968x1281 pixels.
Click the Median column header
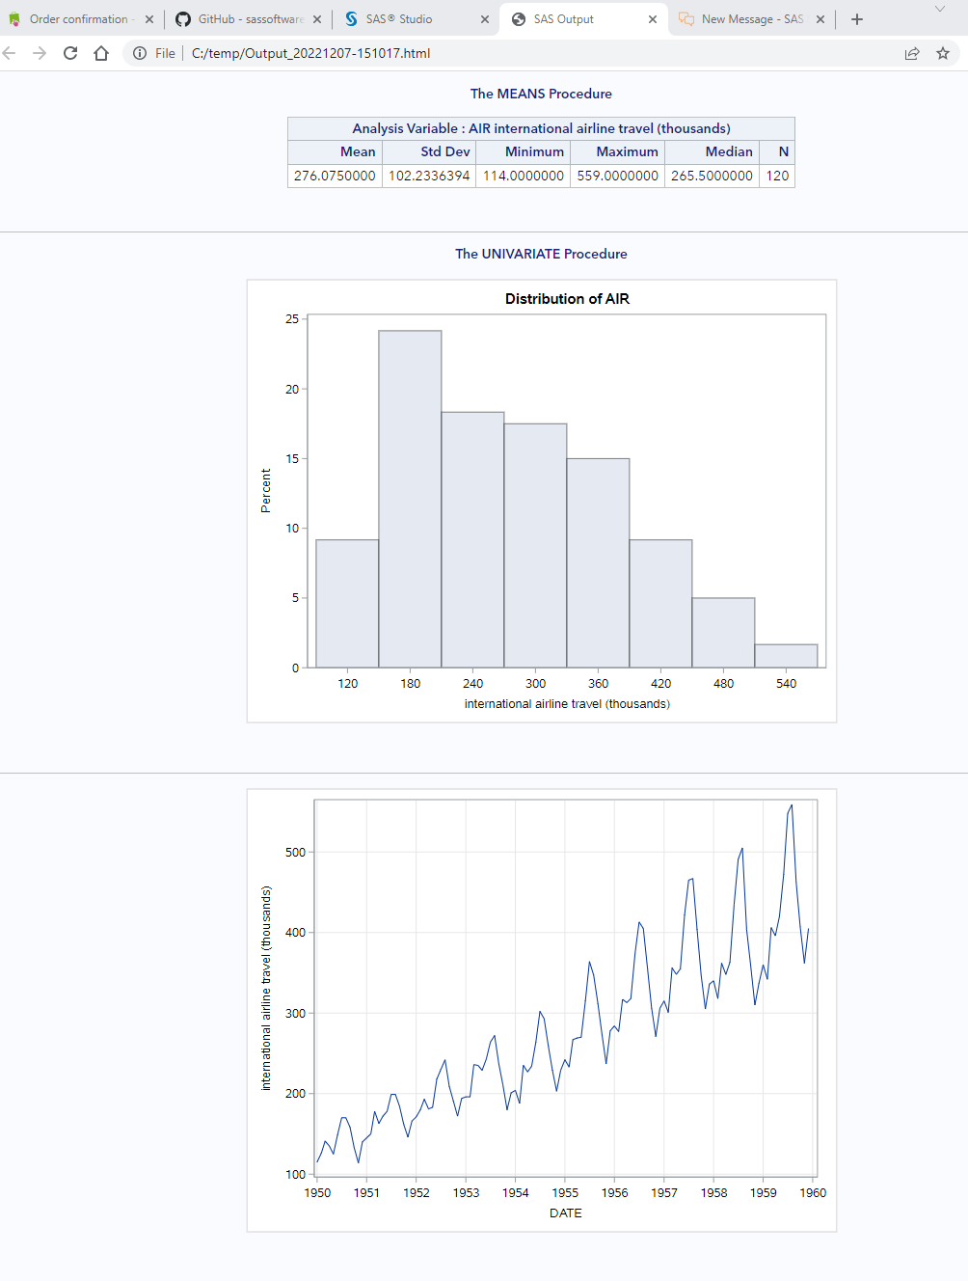coord(728,151)
